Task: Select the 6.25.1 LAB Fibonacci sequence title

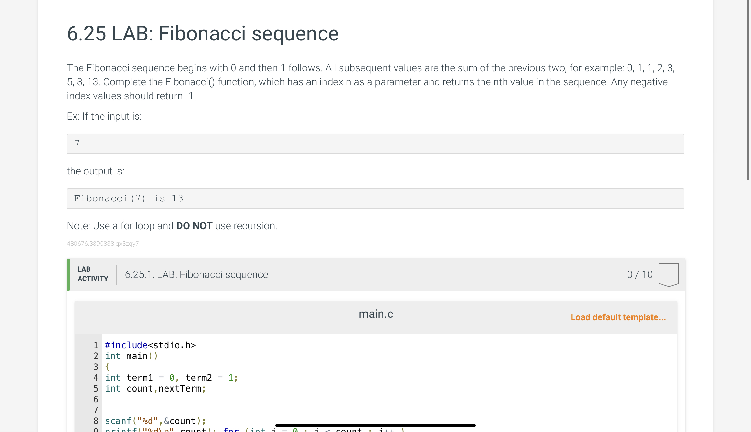Action: (x=196, y=274)
